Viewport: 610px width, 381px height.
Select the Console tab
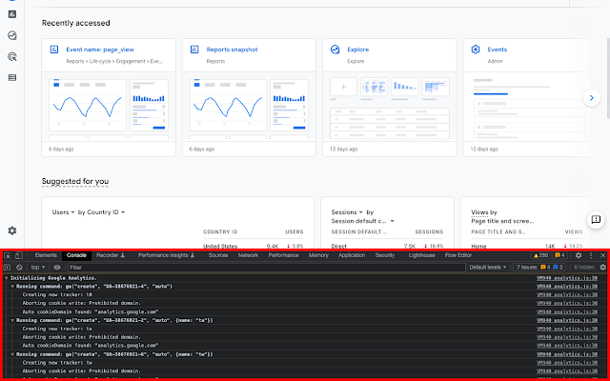[76, 255]
